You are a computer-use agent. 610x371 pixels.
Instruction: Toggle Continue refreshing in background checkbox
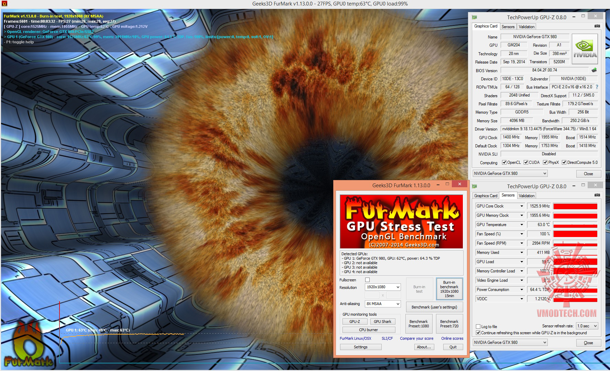coord(478,333)
